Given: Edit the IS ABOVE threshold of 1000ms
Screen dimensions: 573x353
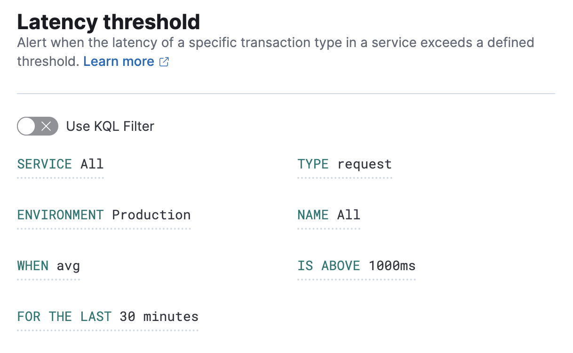Looking at the screenshot, I should (391, 265).
